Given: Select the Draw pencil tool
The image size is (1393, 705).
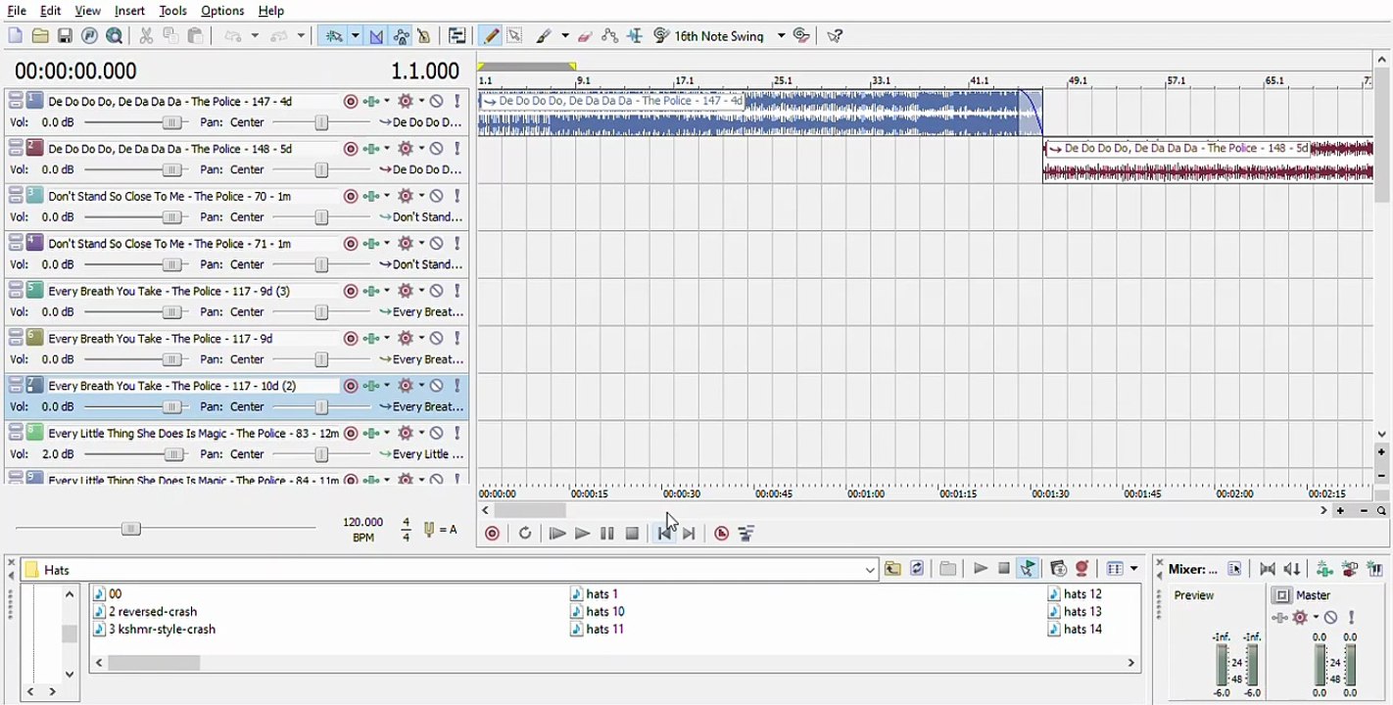Looking at the screenshot, I should coord(491,36).
